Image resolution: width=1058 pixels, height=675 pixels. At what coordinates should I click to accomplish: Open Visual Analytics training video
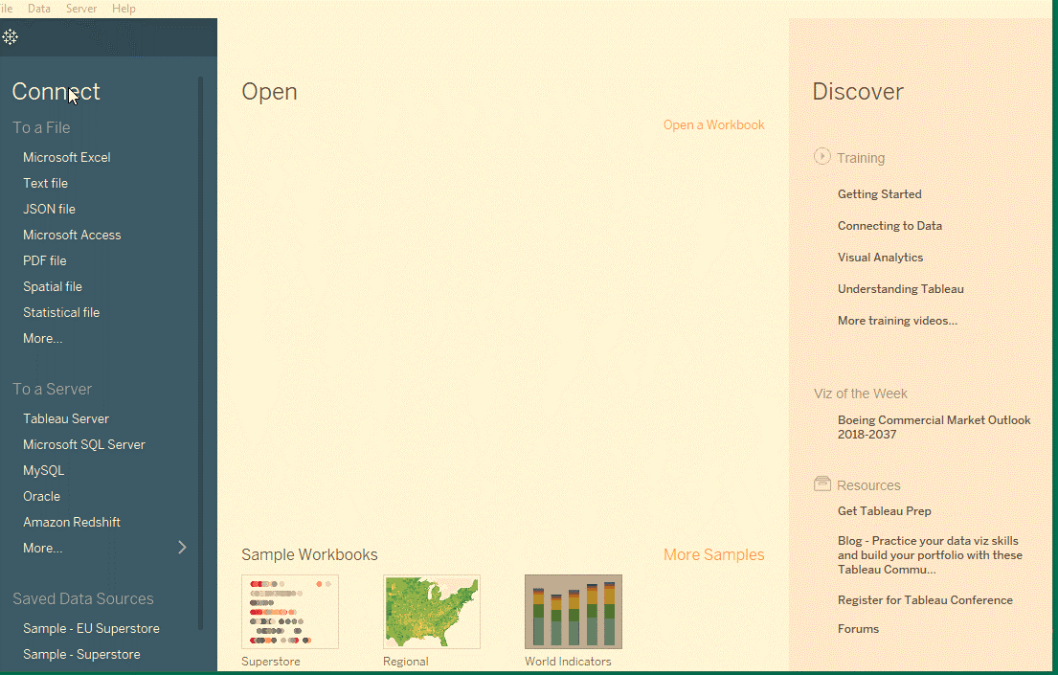pyautogui.click(x=881, y=258)
